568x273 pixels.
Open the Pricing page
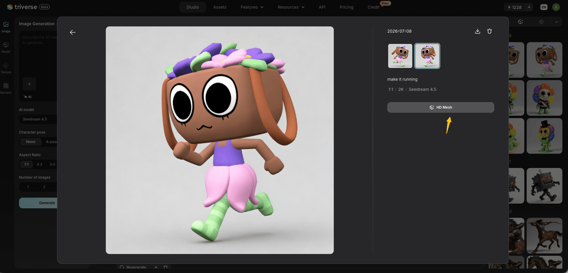click(x=347, y=7)
